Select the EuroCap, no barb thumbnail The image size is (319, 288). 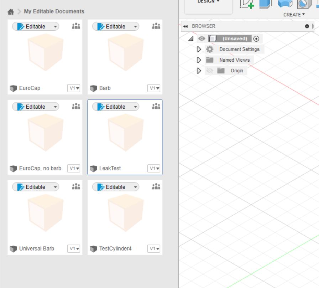pyautogui.click(x=45, y=133)
